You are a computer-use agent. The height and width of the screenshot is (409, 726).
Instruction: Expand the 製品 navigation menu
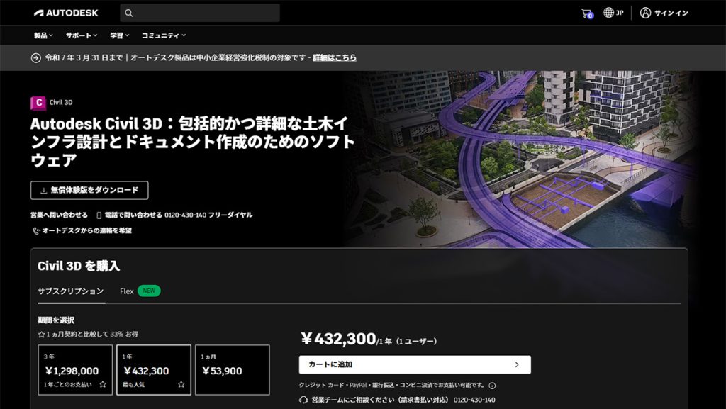click(43, 35)
